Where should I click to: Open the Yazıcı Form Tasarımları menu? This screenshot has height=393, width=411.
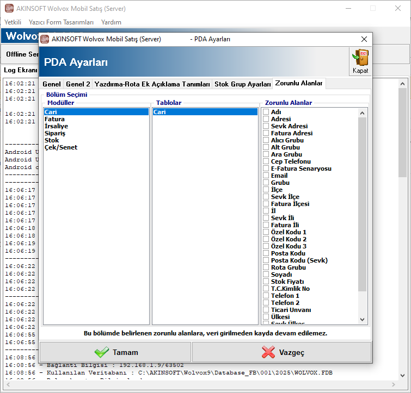(x=61, y=22)
